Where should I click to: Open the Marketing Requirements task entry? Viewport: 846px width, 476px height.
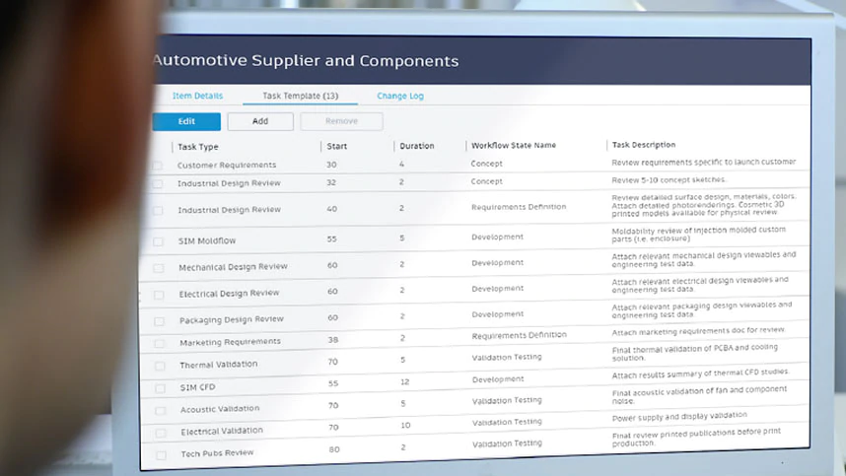230,342
